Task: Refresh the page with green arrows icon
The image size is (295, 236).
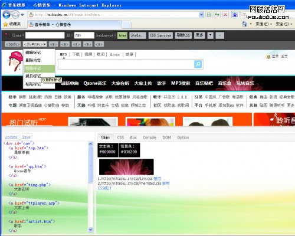Action: (x=217, y=15)
